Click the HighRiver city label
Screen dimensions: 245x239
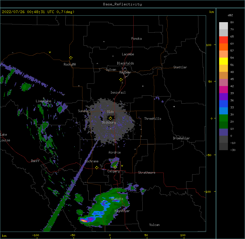coord(122,211)
